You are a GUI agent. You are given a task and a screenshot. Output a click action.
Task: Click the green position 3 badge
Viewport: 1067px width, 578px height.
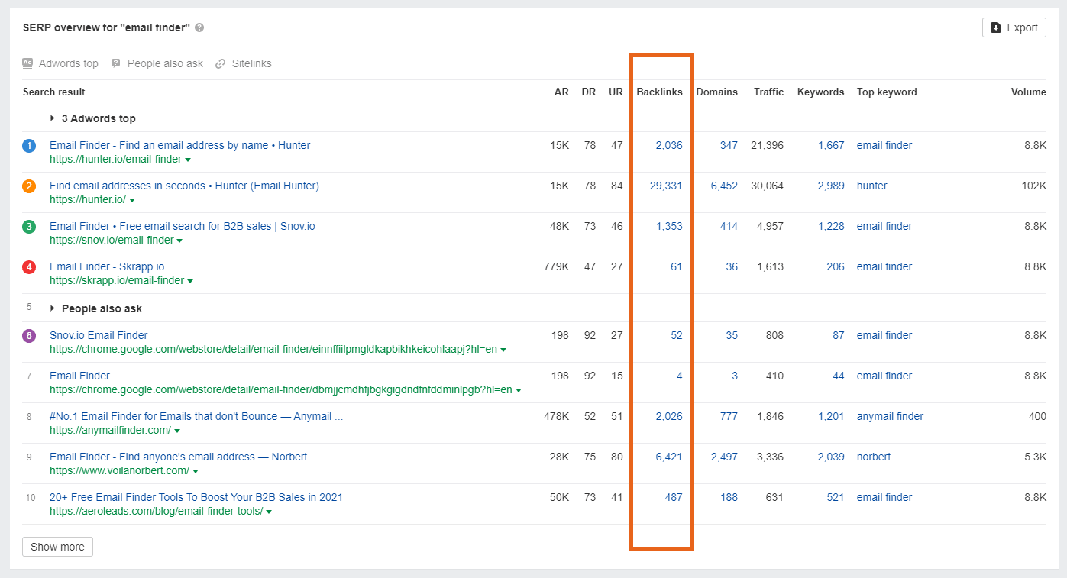(29, 226)
